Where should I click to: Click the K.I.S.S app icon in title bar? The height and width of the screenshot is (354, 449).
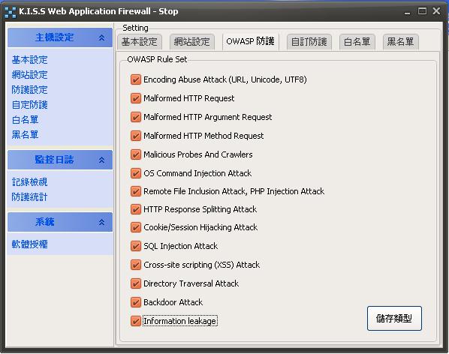[11, 12]
